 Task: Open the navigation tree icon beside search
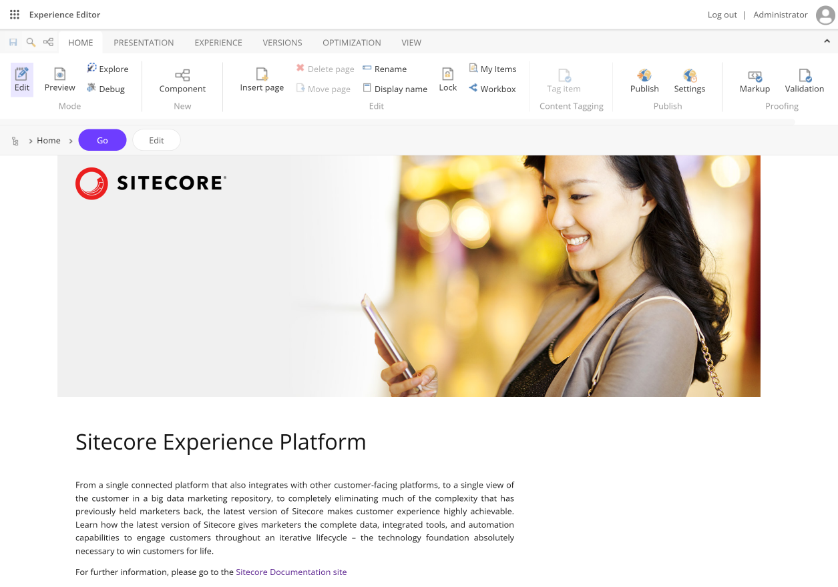(48, 42)
